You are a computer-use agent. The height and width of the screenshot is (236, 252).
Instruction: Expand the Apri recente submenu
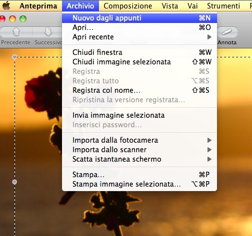coord(139,37)
